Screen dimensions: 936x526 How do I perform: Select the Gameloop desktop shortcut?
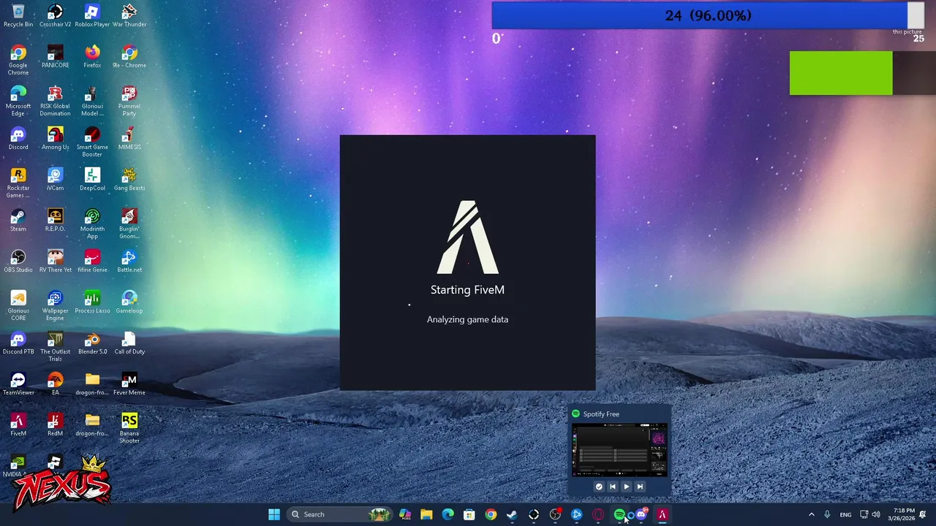129,302
